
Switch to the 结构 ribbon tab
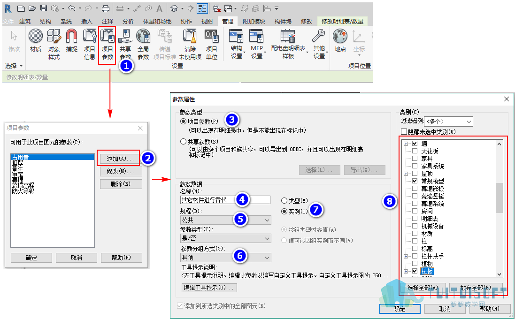click(x=46, y=21)
